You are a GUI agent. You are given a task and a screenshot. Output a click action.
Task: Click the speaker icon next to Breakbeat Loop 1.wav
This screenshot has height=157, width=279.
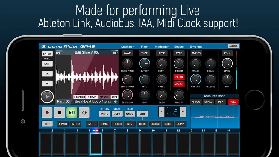116,102
